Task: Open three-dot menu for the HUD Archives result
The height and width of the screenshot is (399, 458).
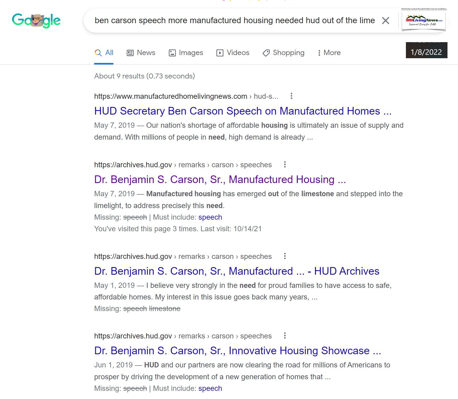Action: click(x=285, y=256)
